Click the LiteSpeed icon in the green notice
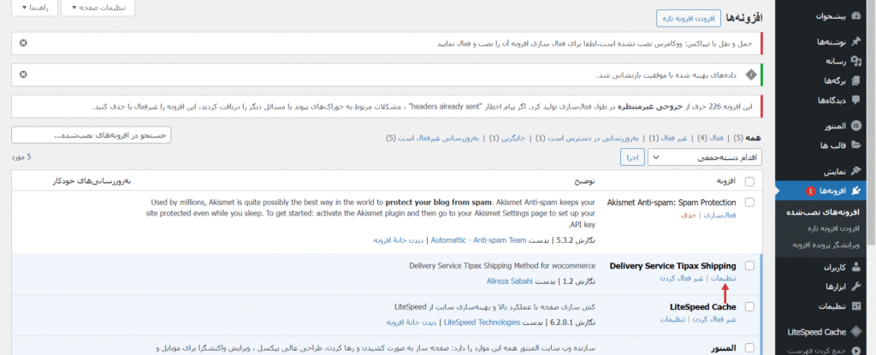This screenshot has height=355, width=876. [x=751, y=75]
